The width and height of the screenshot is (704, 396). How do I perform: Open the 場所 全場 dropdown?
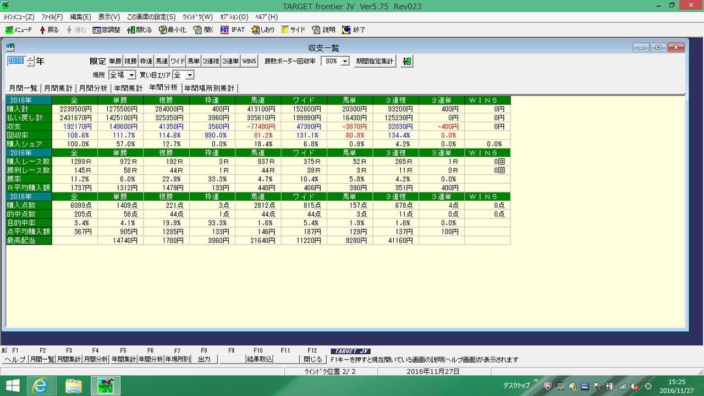(131, 75)
